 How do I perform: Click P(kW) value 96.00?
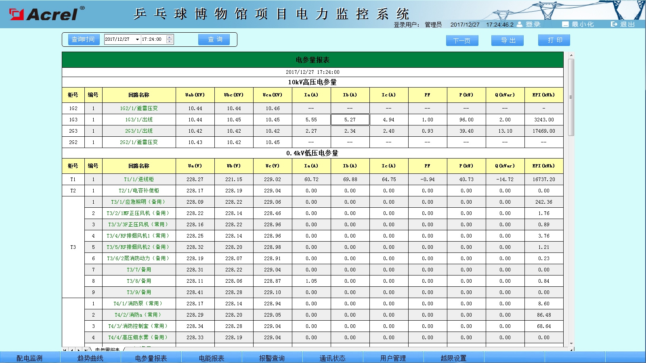coord(466,119)
